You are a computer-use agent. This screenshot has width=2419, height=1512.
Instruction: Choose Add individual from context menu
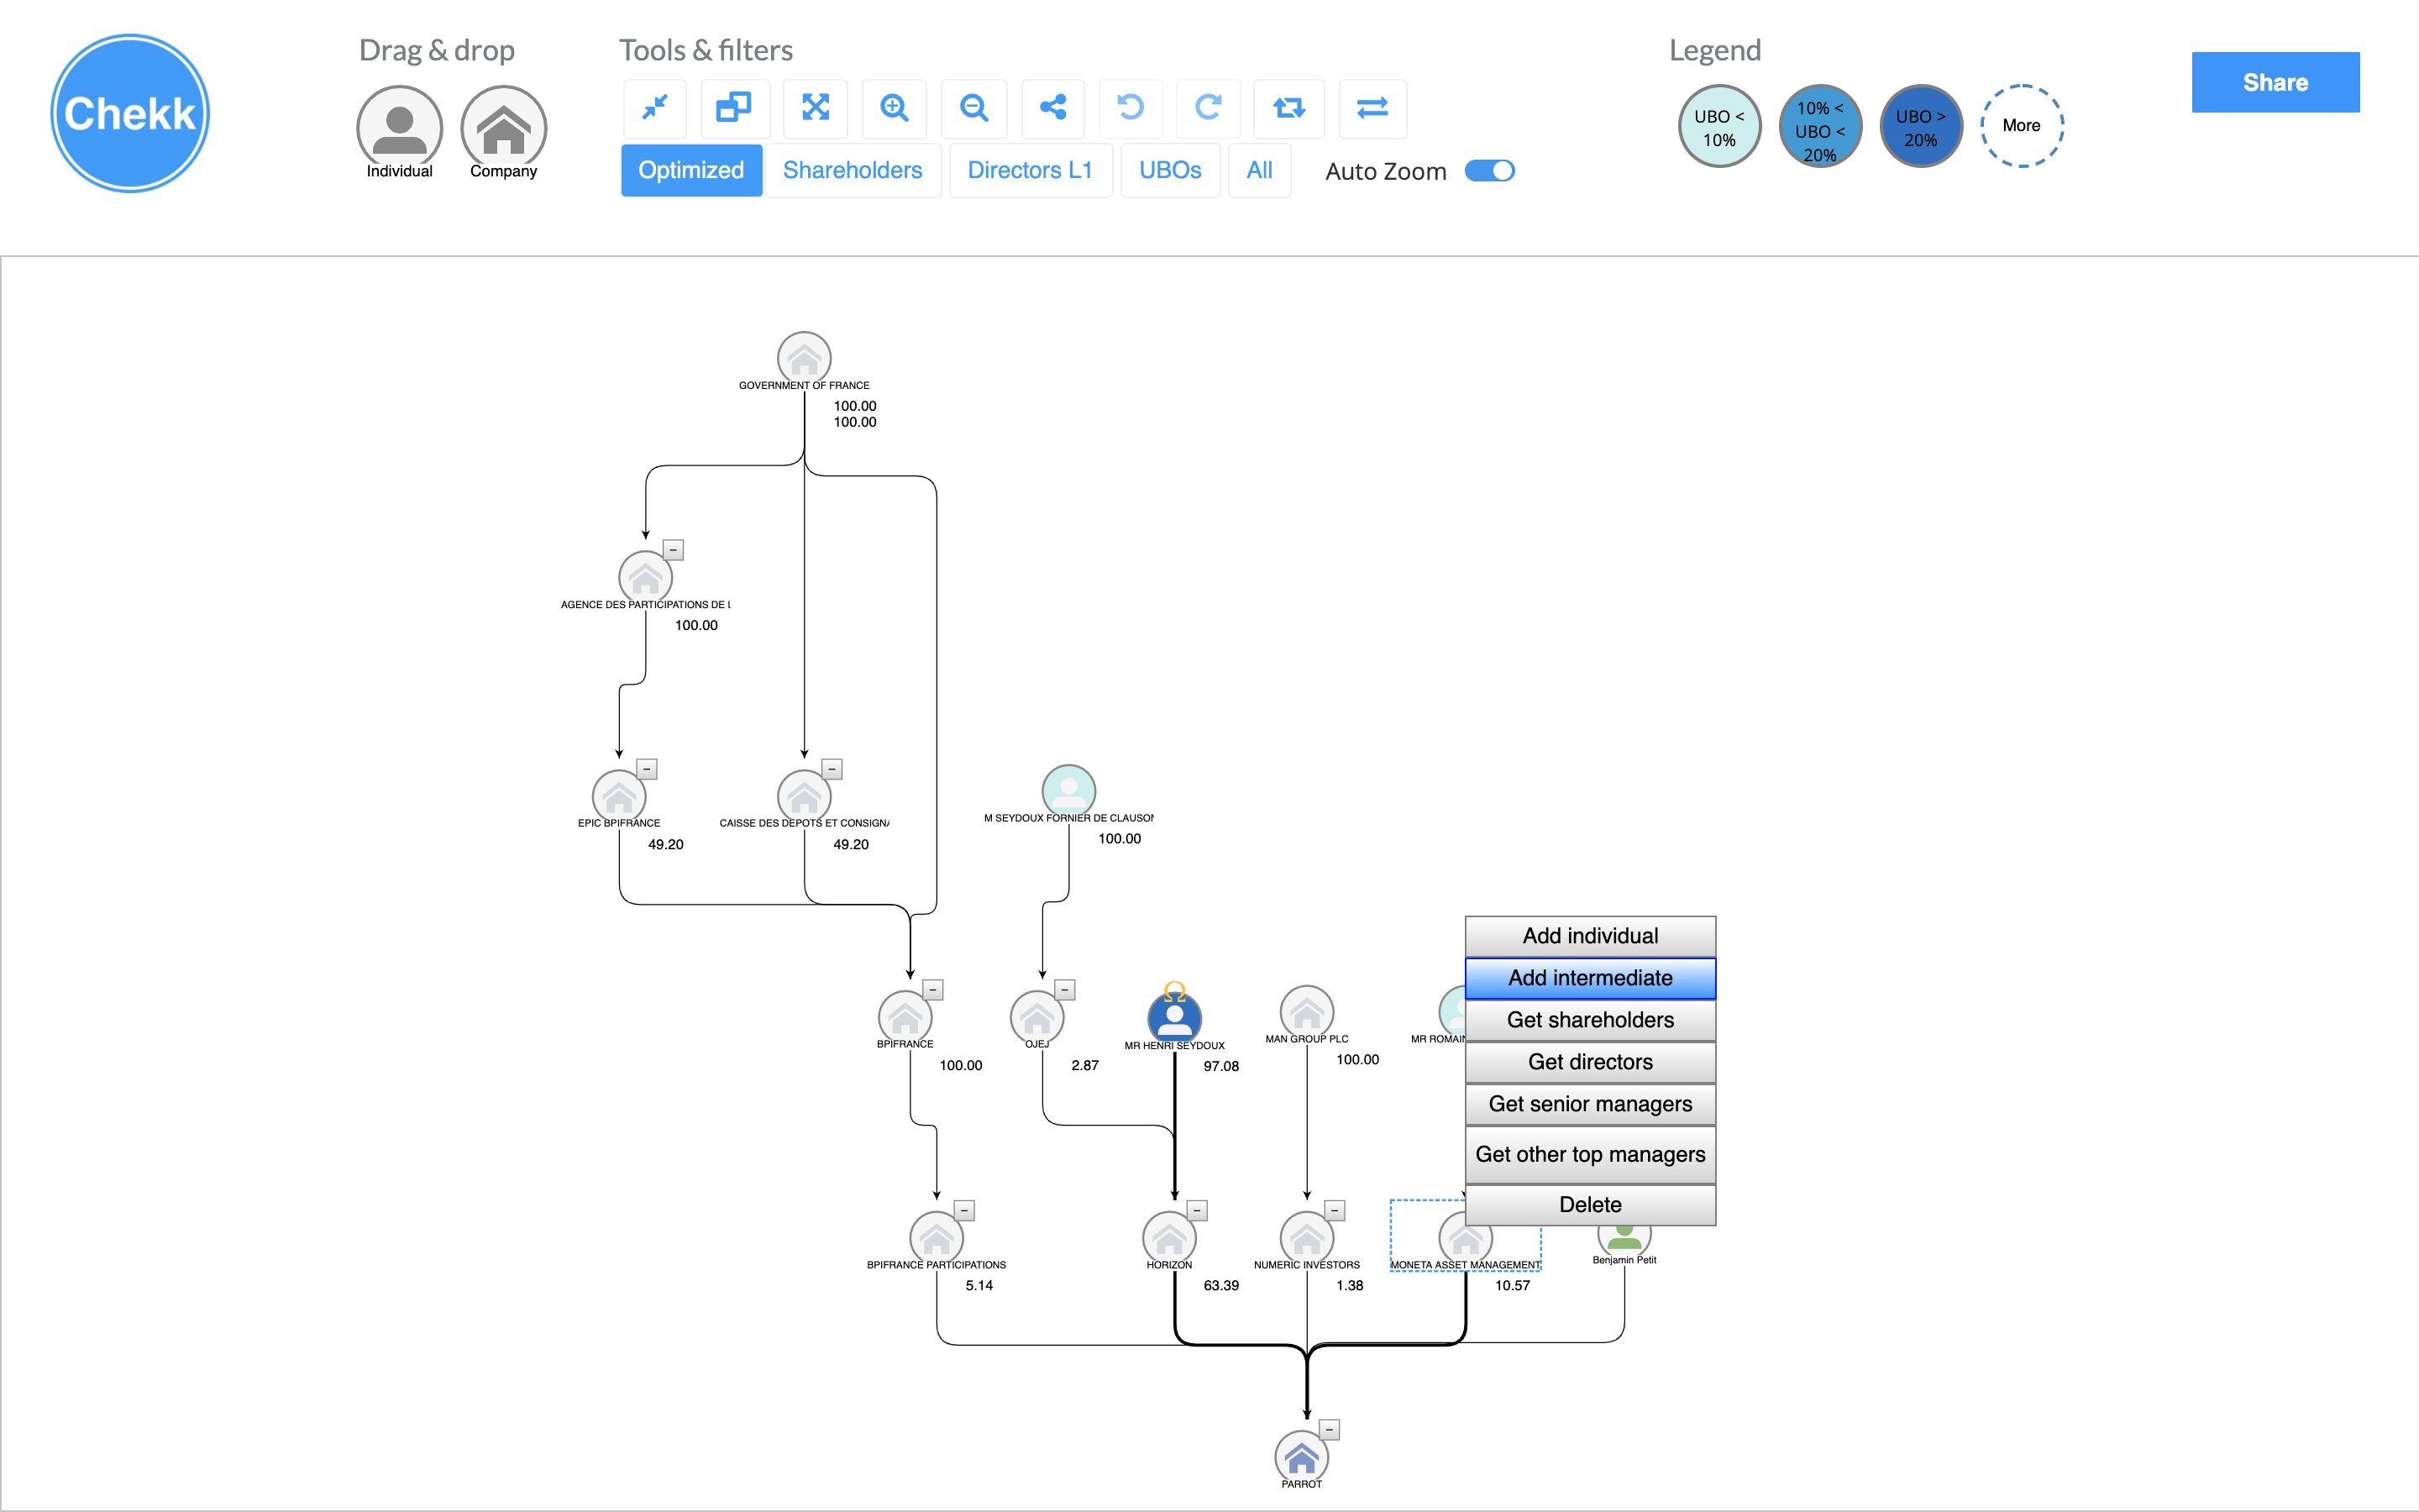tap(1590, 936)
